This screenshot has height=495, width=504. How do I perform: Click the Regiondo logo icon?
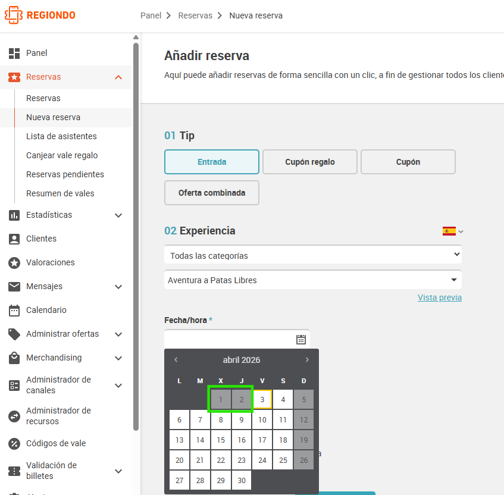click(x=14, y=15)
